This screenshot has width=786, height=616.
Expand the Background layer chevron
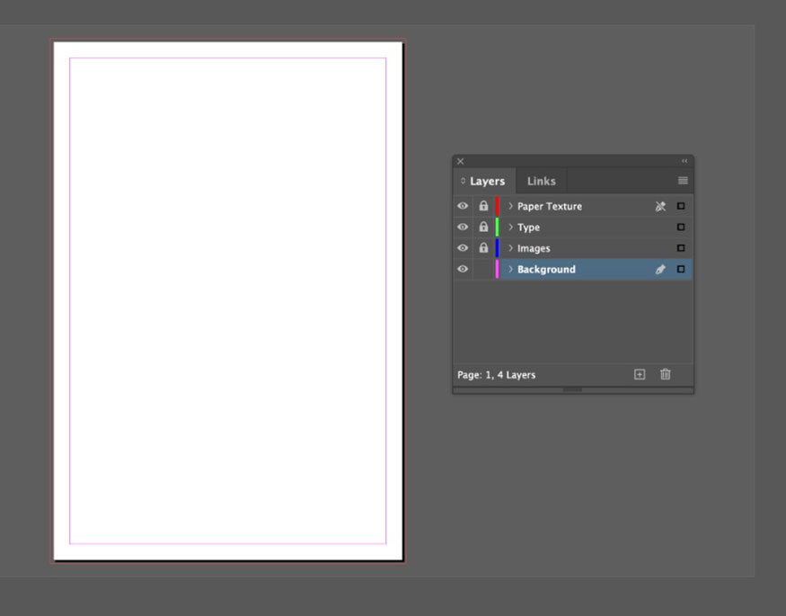(510, 270)
